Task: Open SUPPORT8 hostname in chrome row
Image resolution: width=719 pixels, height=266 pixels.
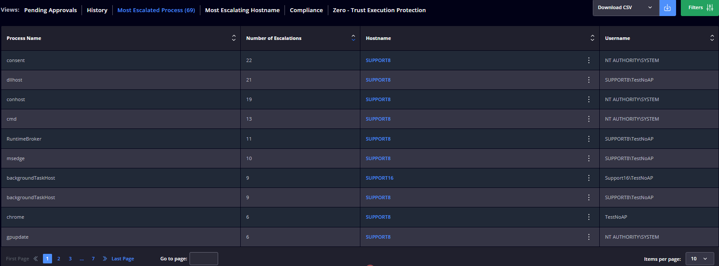Action: [378, 217]
